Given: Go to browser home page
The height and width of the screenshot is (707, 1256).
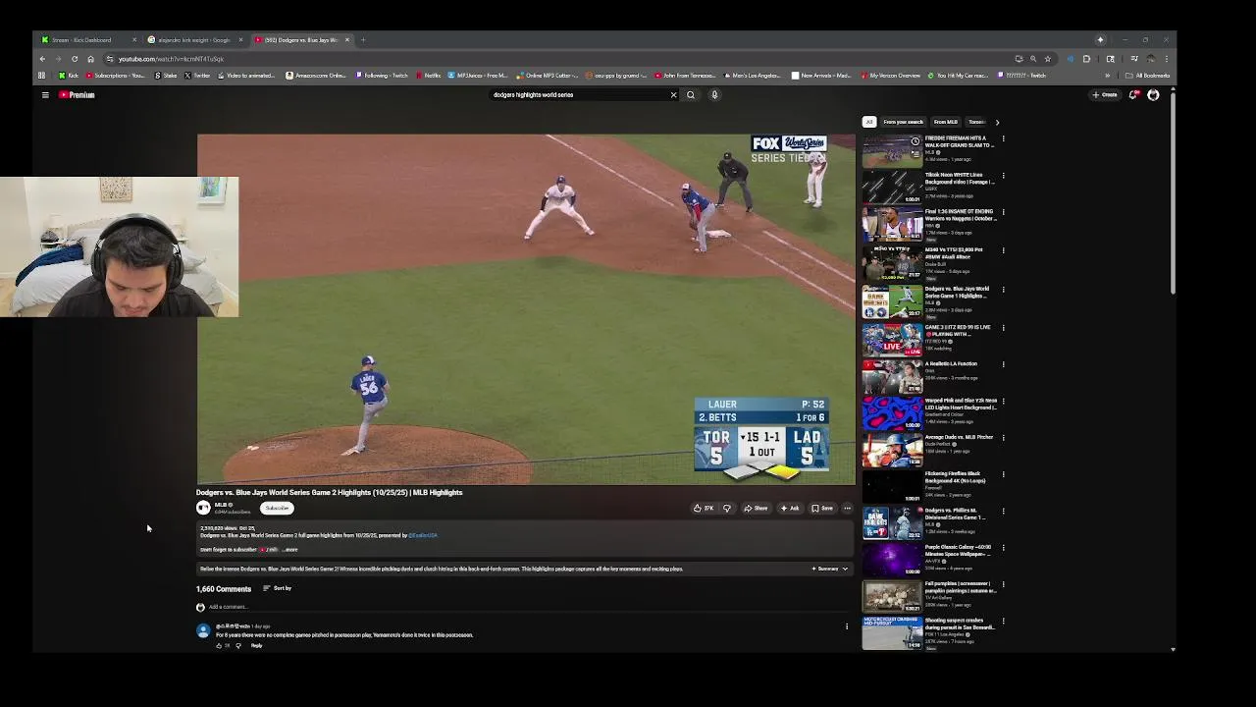Looking at the screenshot, I should tap(90, 59).
